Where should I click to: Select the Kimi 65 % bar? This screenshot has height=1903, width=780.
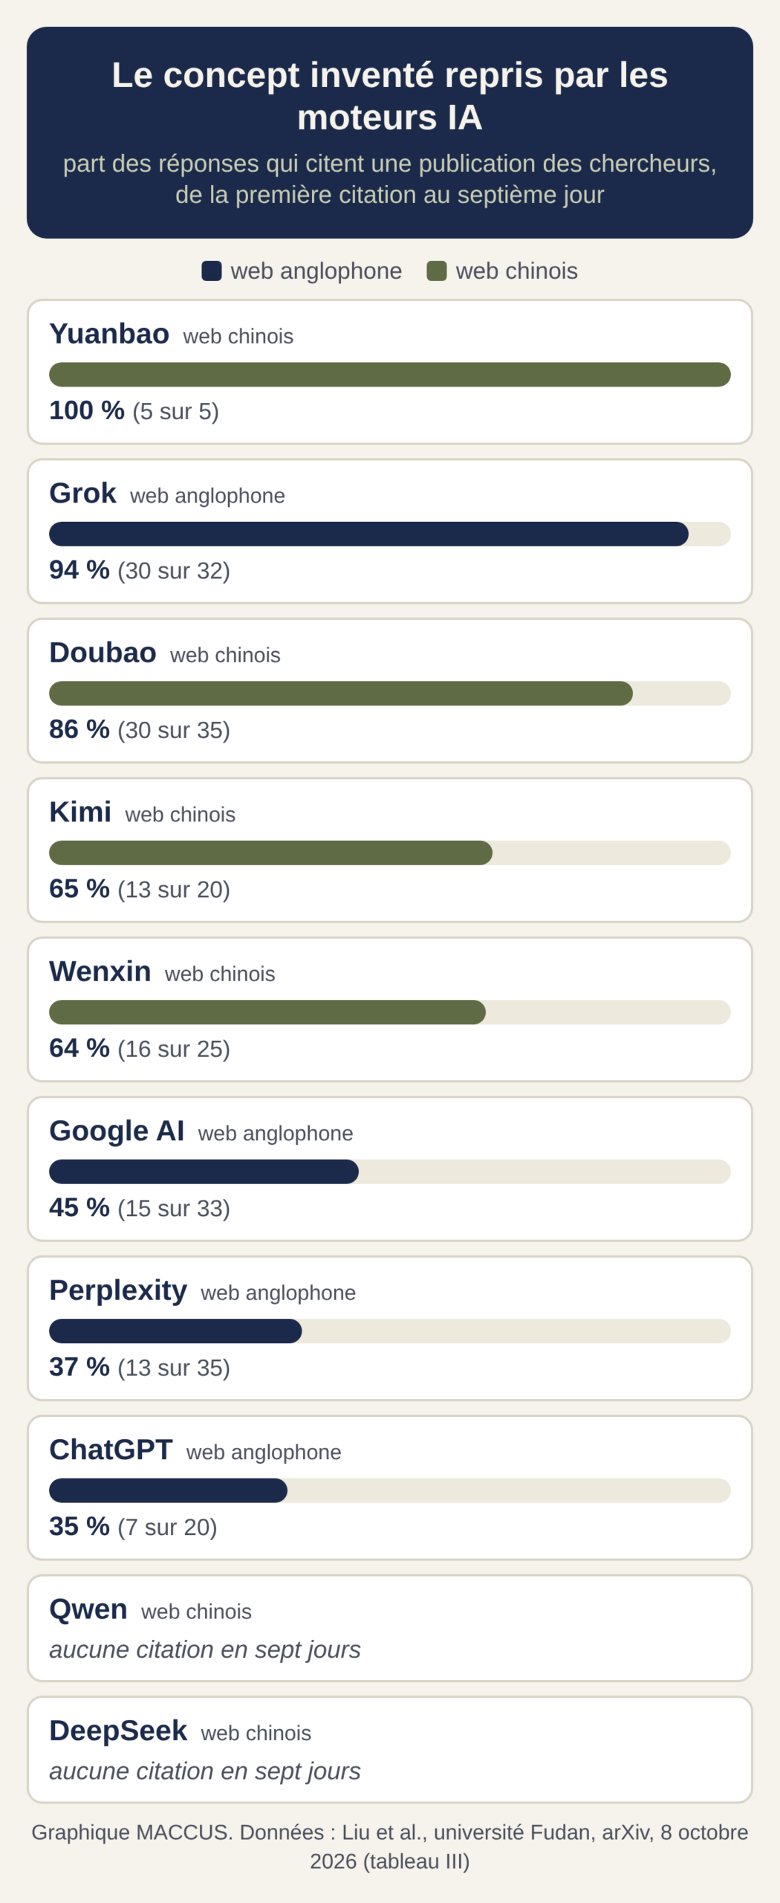[390, 853]
